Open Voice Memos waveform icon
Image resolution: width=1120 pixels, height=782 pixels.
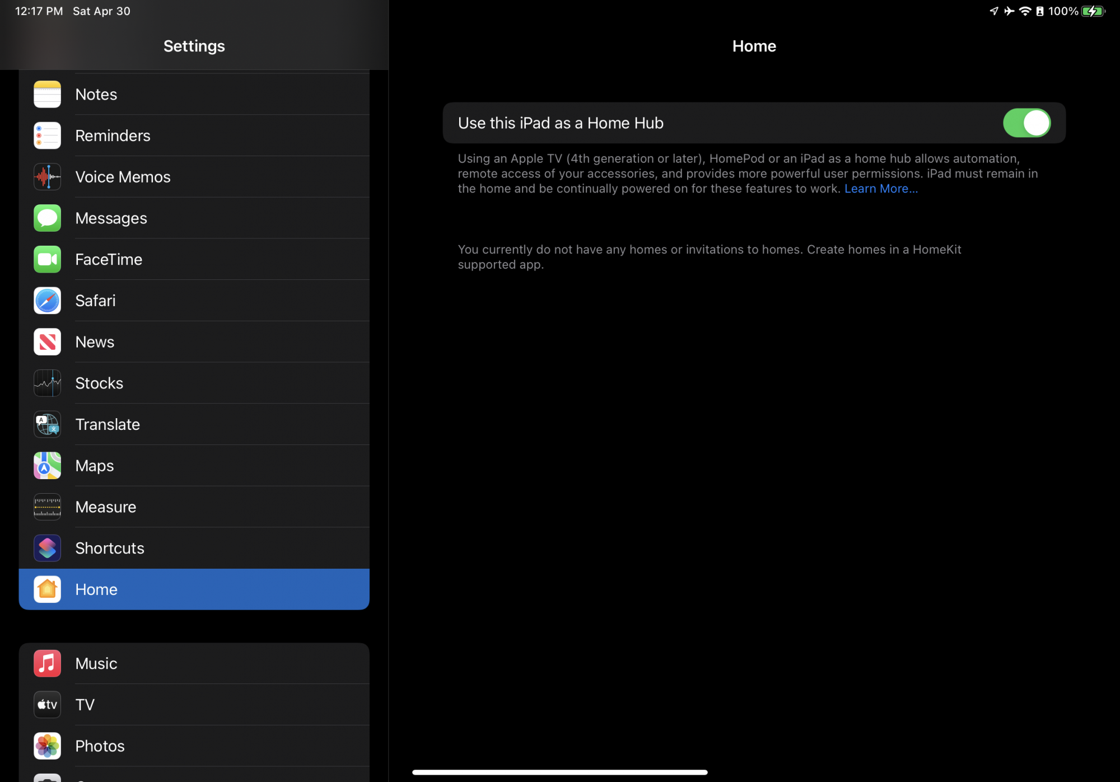(47, 177)
